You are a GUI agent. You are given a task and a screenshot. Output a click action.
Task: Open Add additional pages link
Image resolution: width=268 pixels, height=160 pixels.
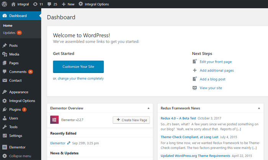pos(217,70)
